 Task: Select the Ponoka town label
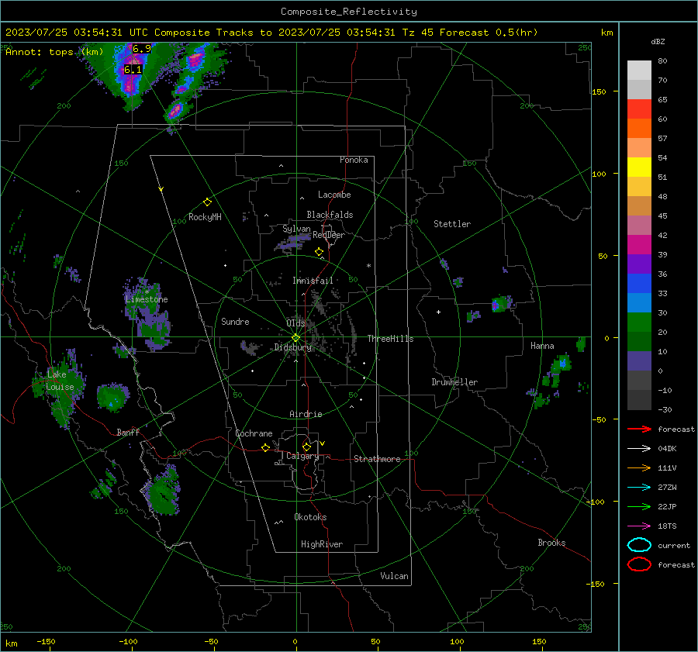(x=354, y=160)
